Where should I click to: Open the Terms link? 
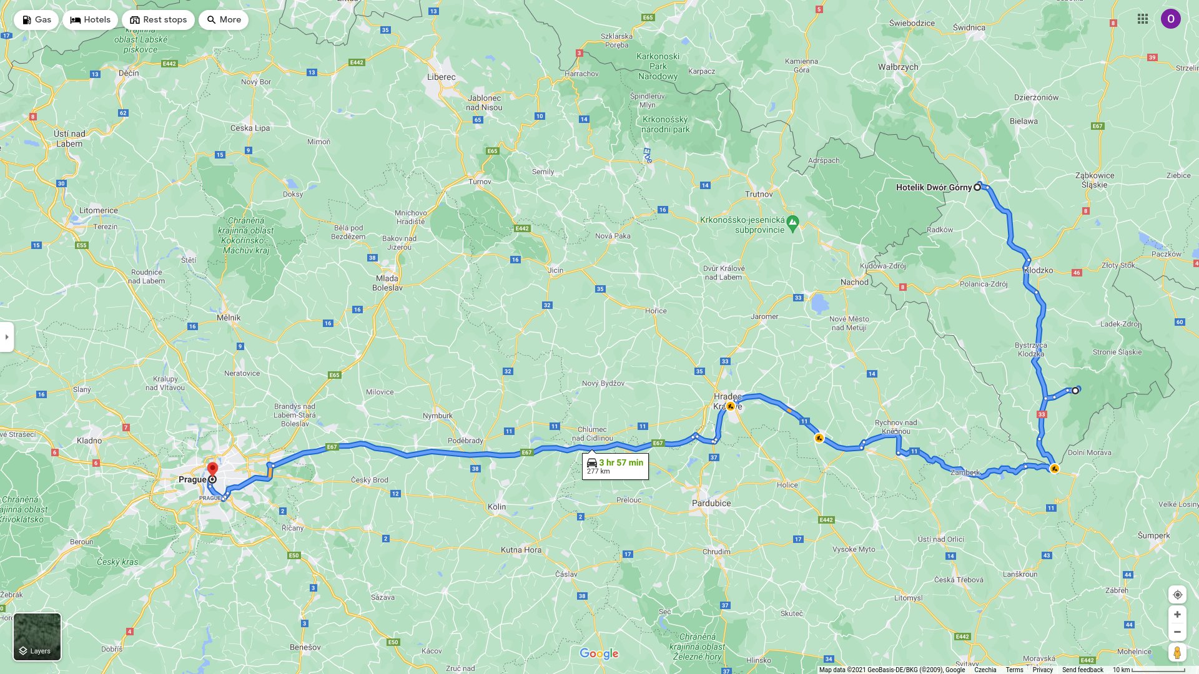click(x=1014, y=670)
